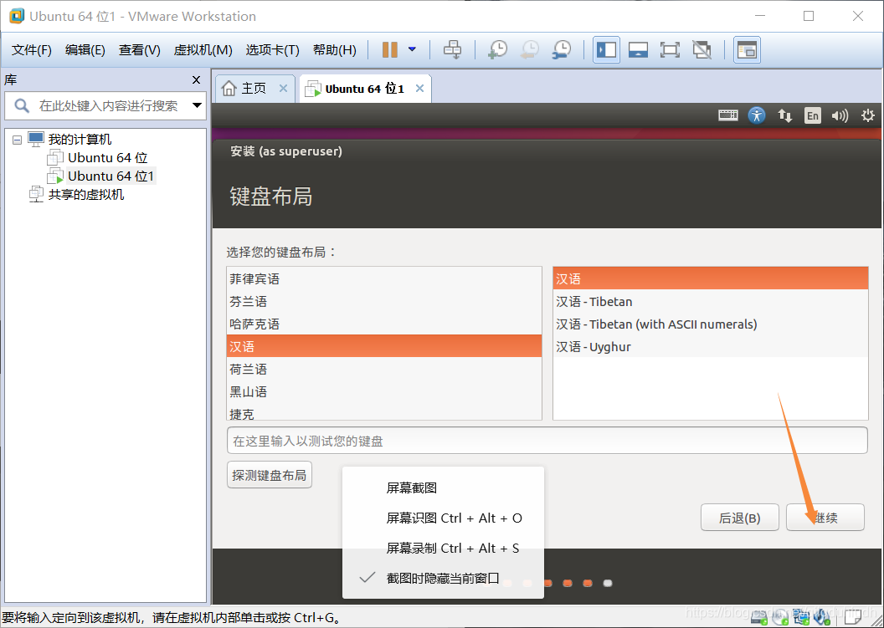The height and width of the screenshot is (628, 884).
Task: Open the system power gear menu in Ubuntu panel
Action: coord(867,115)
